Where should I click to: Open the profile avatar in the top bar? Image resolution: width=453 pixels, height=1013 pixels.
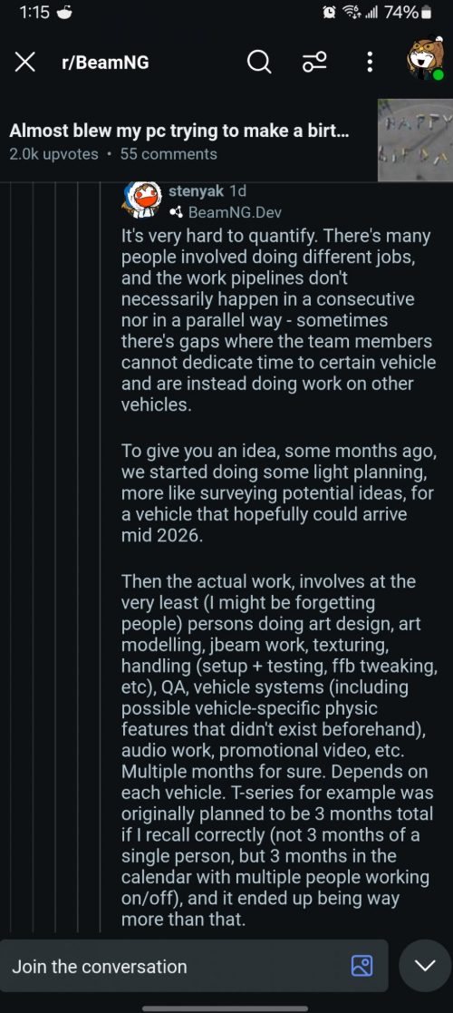426,60
